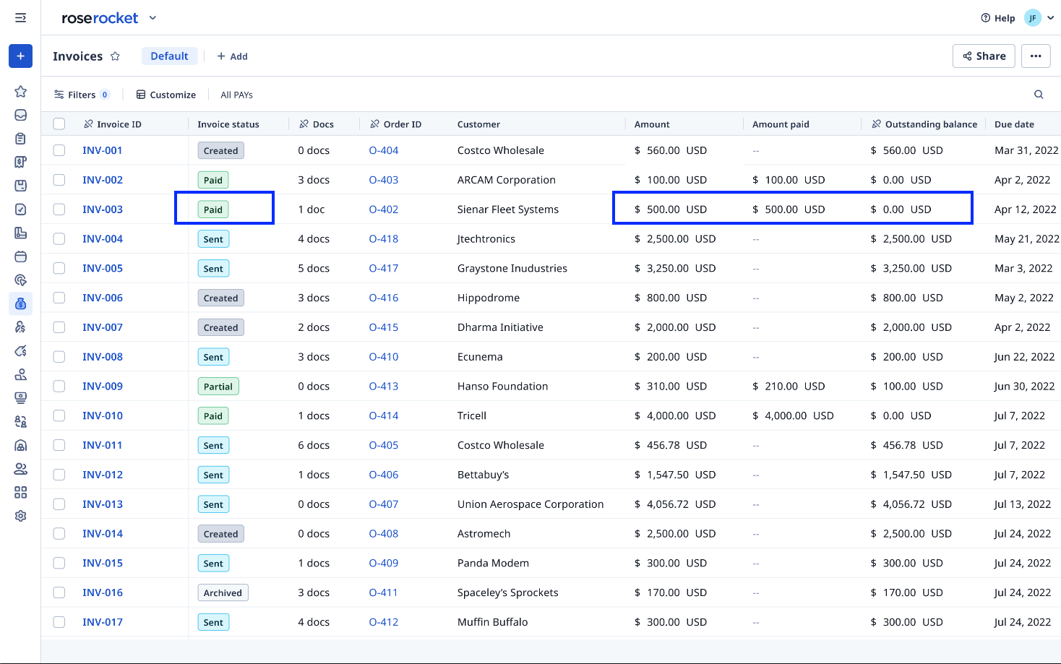Open the floppy disk icon in sidebar
1061x664 pixels.
click(20, 186)
